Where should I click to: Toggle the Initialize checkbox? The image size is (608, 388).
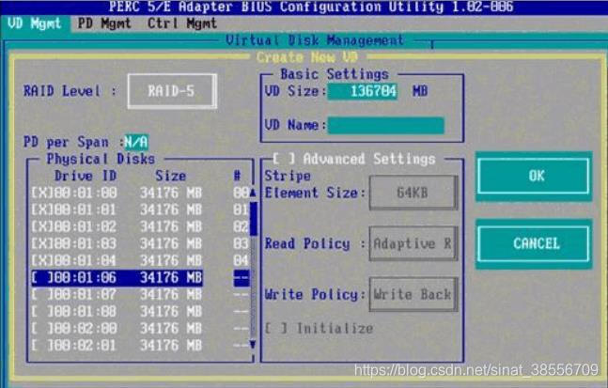point(276,329)
